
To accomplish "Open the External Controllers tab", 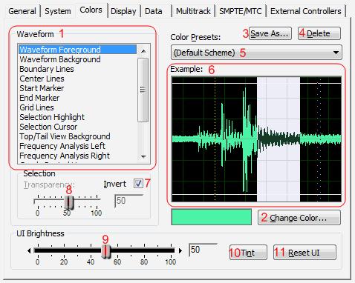I will (x=305, y=11).
